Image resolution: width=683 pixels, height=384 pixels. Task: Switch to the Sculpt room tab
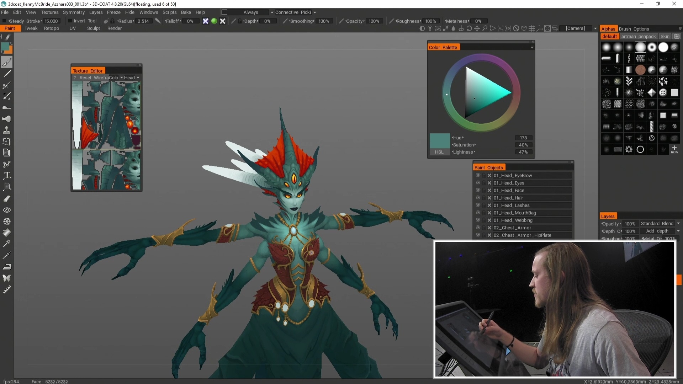coord(94,28)
